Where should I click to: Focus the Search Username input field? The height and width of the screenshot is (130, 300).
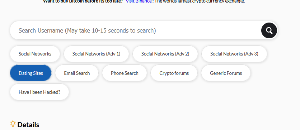coord(135,30)
